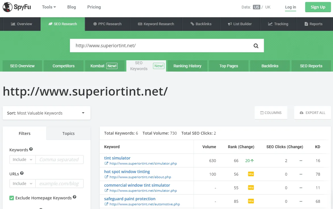
Task: Uncheck Exclude Homepage Keywords checkbox
Action: tap(12, 198)
